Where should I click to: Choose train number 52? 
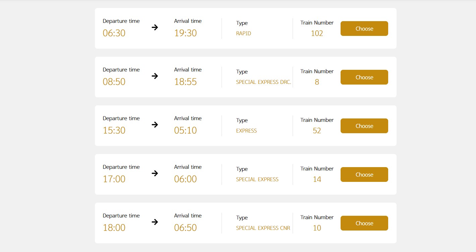tap(364, 126)
